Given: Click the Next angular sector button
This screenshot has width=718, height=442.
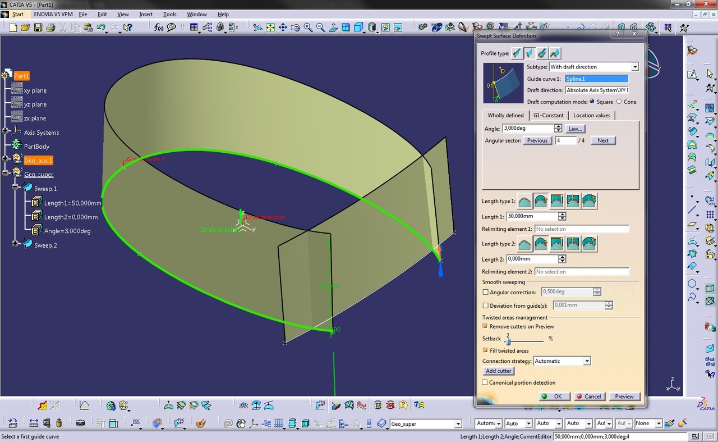Looking at the screenshot, I should (x=603, y=140).
